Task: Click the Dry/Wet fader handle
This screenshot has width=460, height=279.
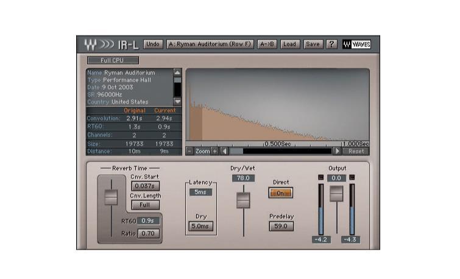Action: (243, 200)
